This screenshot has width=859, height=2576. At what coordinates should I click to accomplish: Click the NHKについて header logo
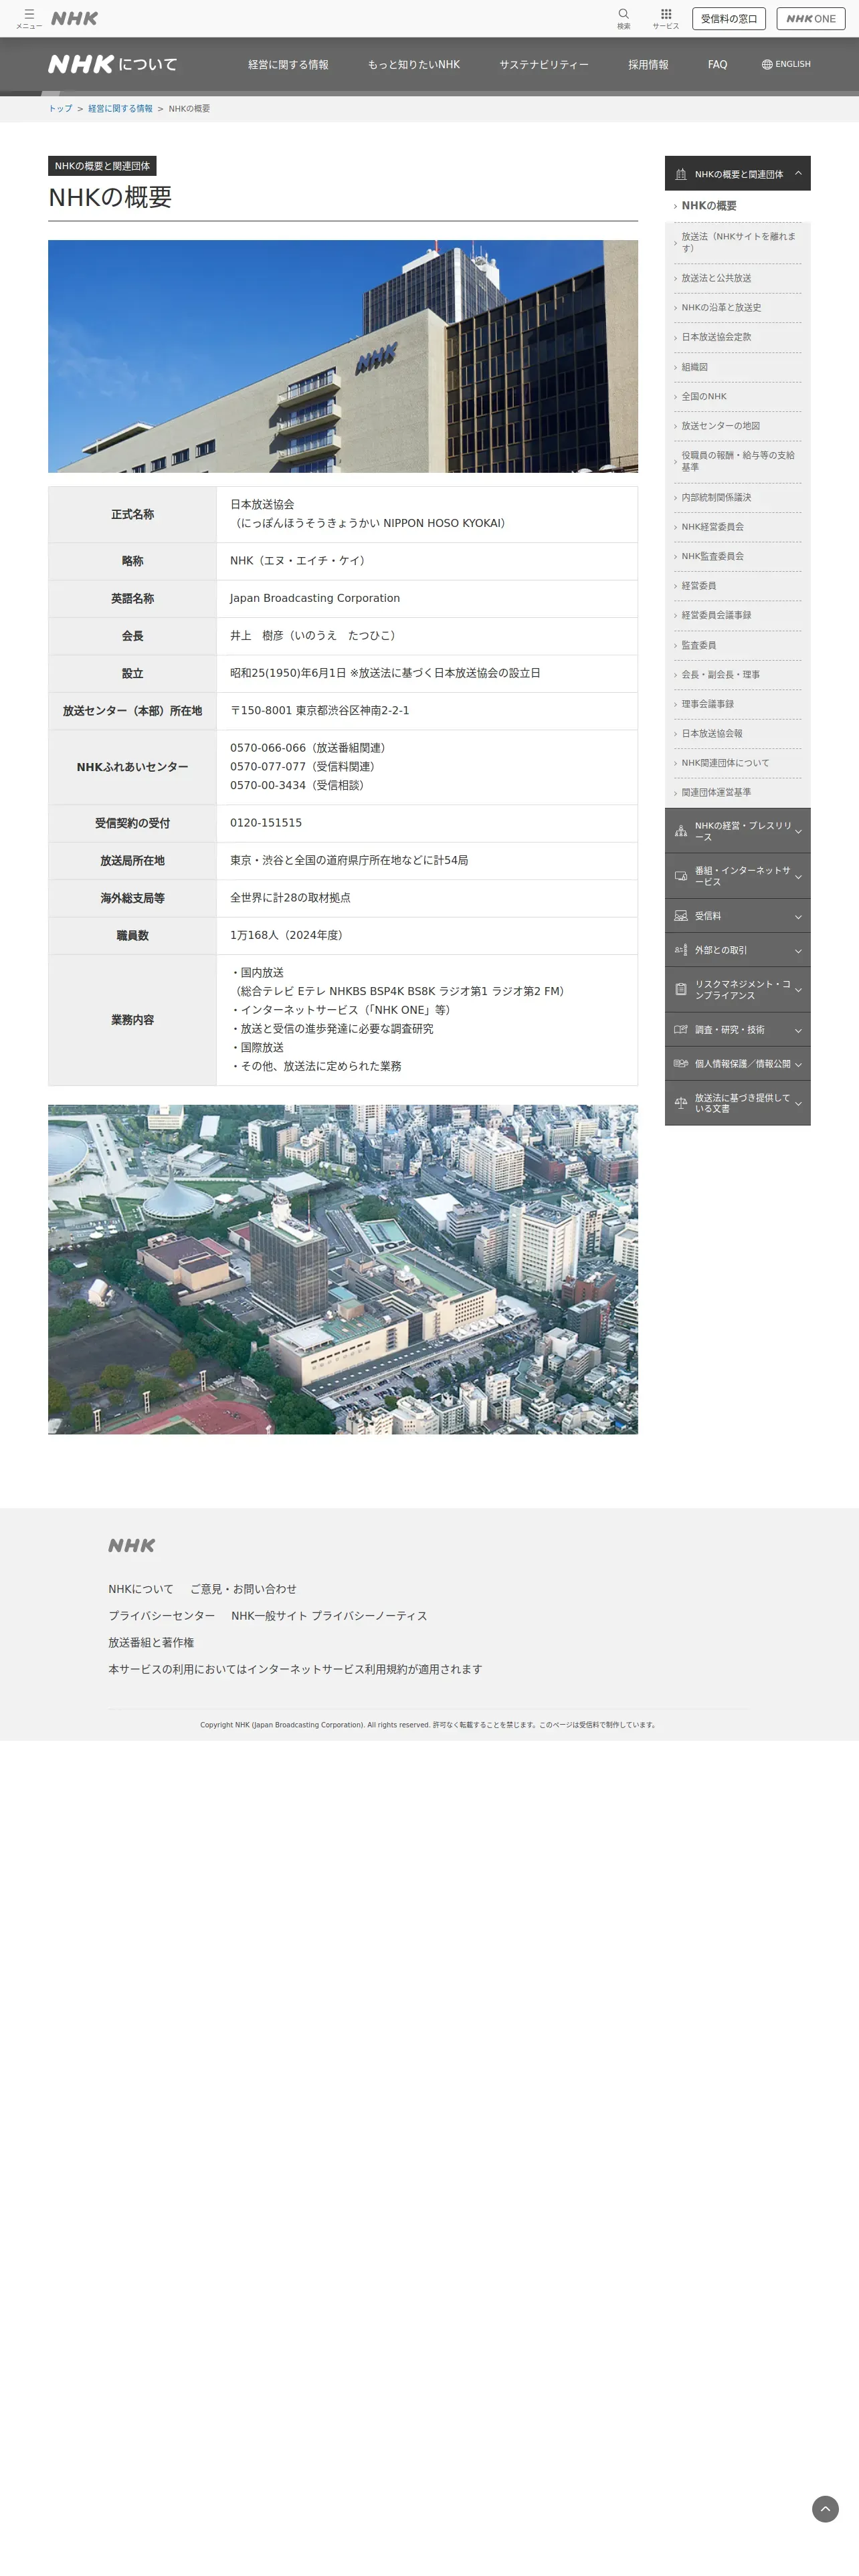(113, 64)
